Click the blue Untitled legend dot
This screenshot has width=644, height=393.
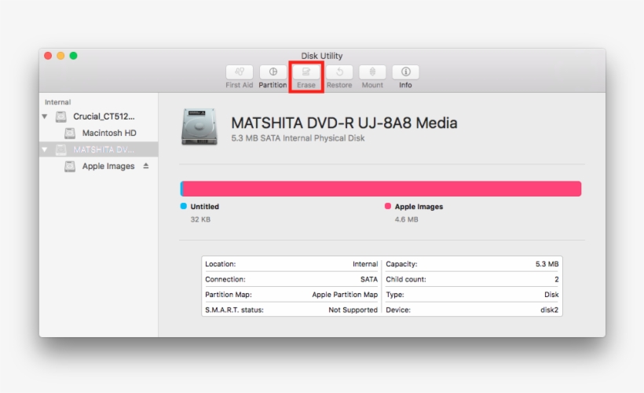(184, 206)
